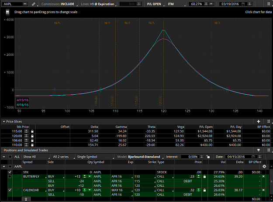Toggle the STK row checkbox
Screen dimensions: 273x202
pyautogui.click(x=10, y=172)
